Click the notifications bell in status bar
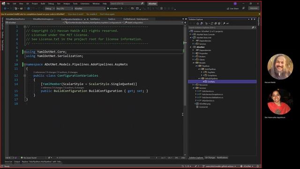Image resolution: width=300 pixels, height=169 pixels. pos(258,166)
